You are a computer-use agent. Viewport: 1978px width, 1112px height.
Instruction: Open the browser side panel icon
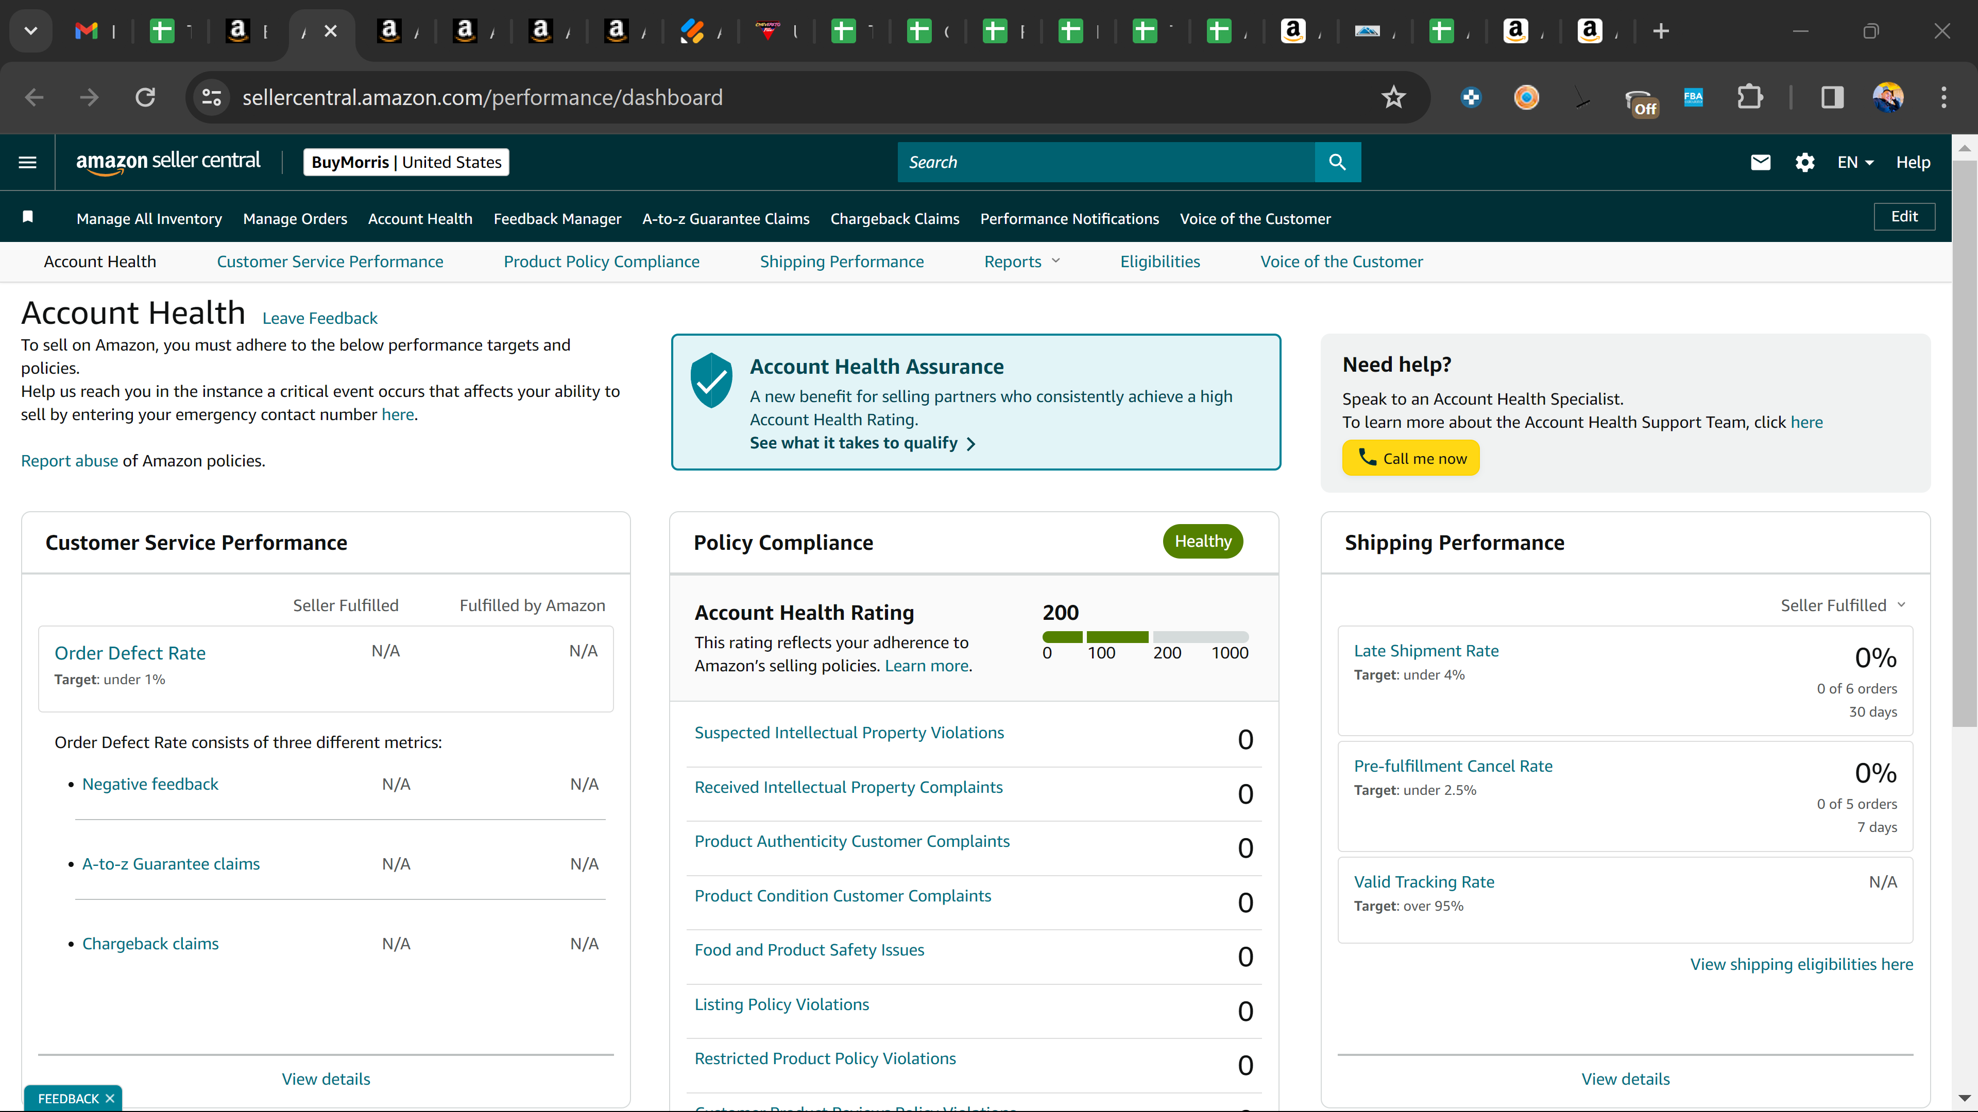[1832, 97]
